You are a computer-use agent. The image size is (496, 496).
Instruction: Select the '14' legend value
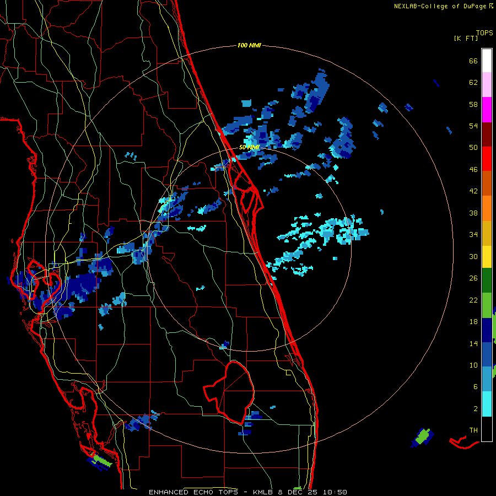pyautogui.click(x=473, y=343)
